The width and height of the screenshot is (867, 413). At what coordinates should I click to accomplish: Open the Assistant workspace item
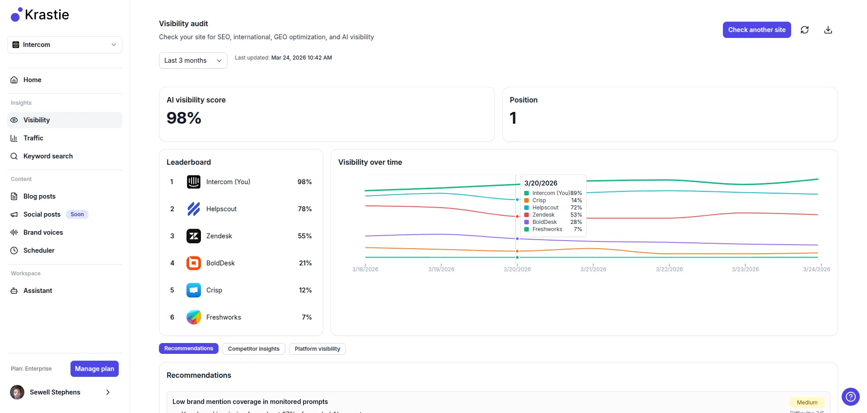click(x=65, y=291)
